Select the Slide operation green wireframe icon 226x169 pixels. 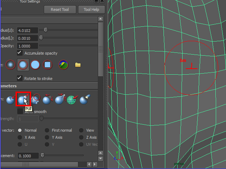pos(72,100)
